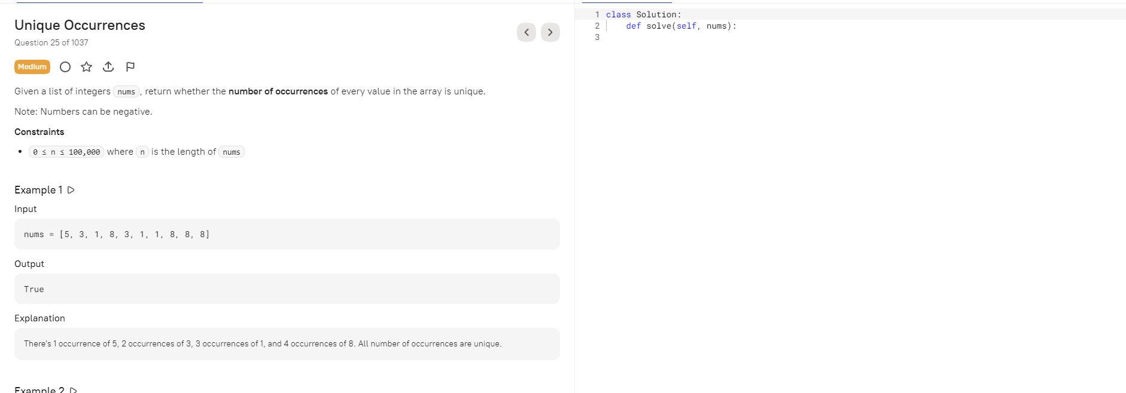Select the nums inline code chip

click(x=126, y=91)
